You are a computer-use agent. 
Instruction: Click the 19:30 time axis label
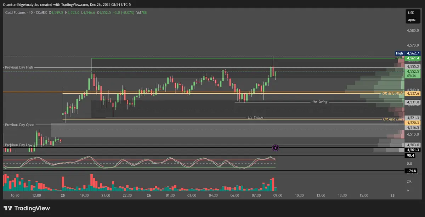(x=84, y=195)
